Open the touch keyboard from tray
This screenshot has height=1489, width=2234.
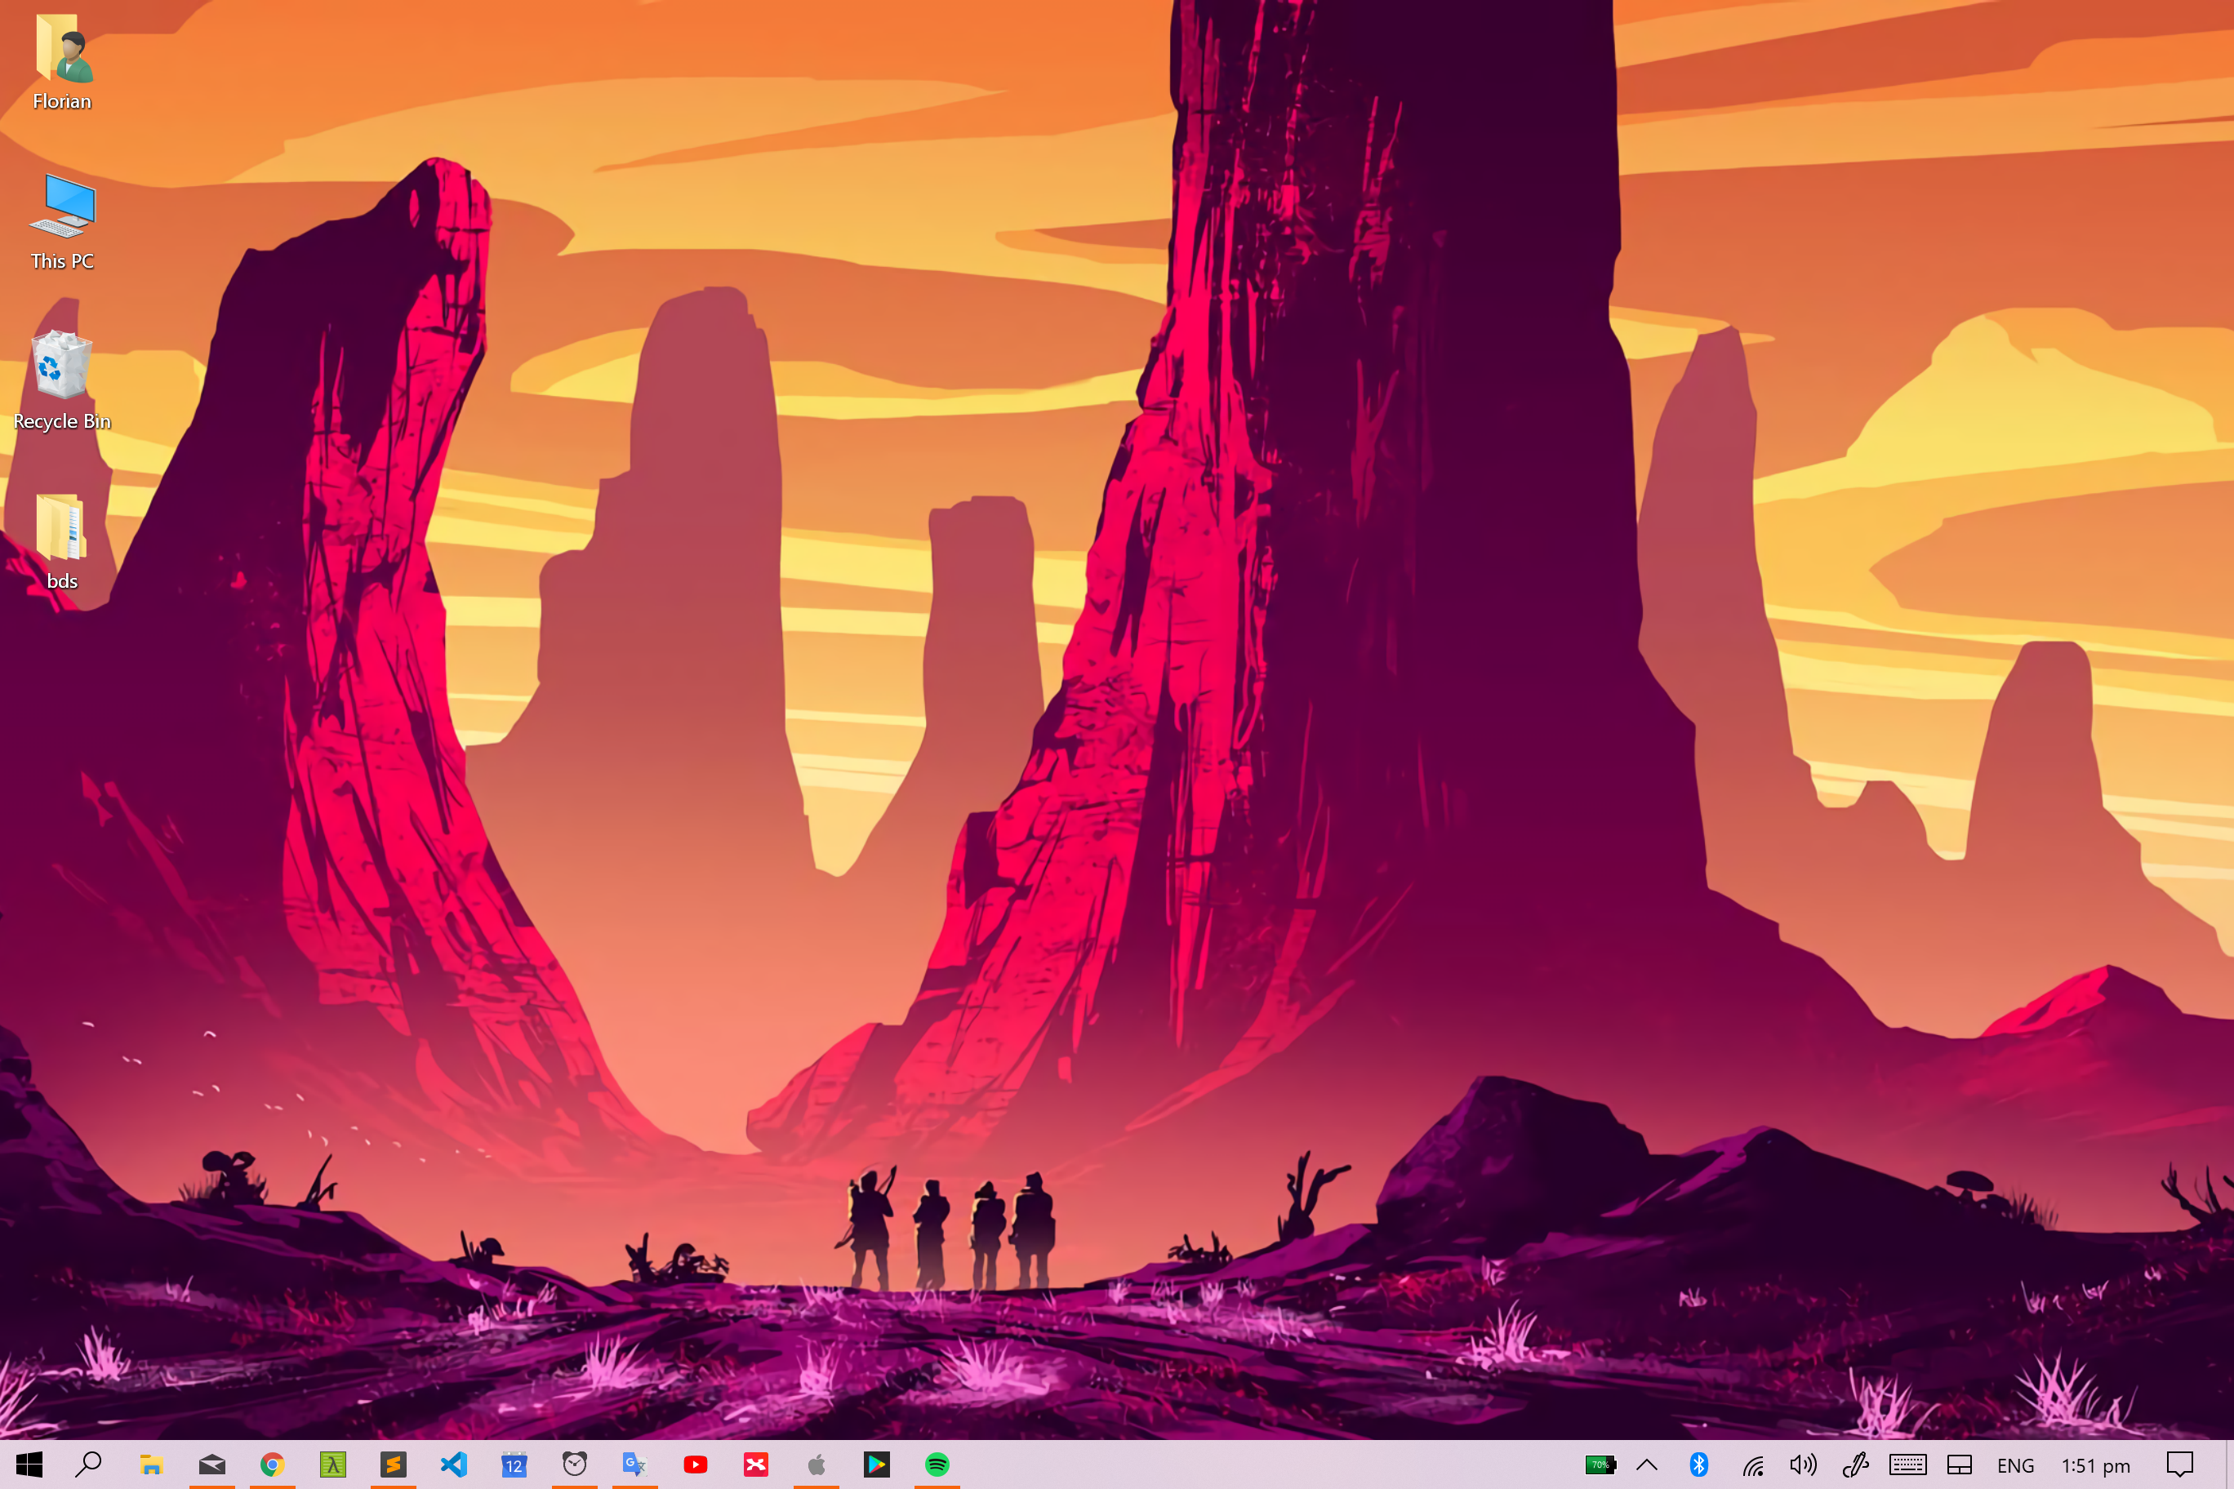1907,1465
